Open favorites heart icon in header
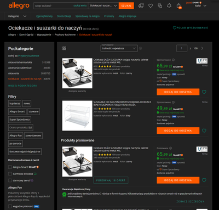This screenshot has width=219, height=210. pos(151,6)
